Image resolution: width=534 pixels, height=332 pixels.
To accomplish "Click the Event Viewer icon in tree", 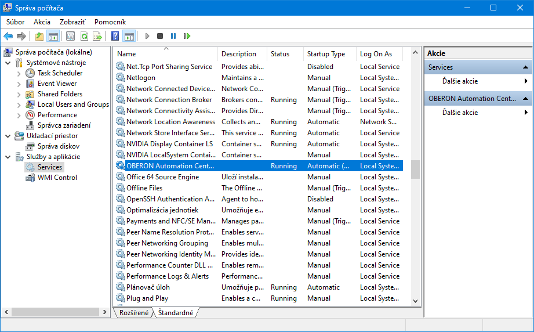I will pos(30,84).
